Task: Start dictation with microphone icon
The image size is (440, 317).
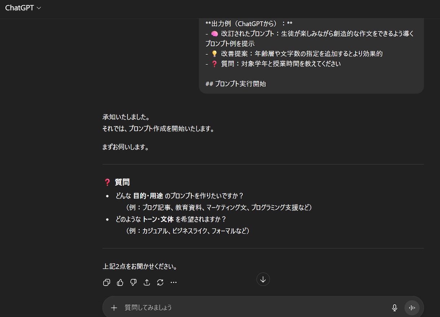Action: (395, 308)
